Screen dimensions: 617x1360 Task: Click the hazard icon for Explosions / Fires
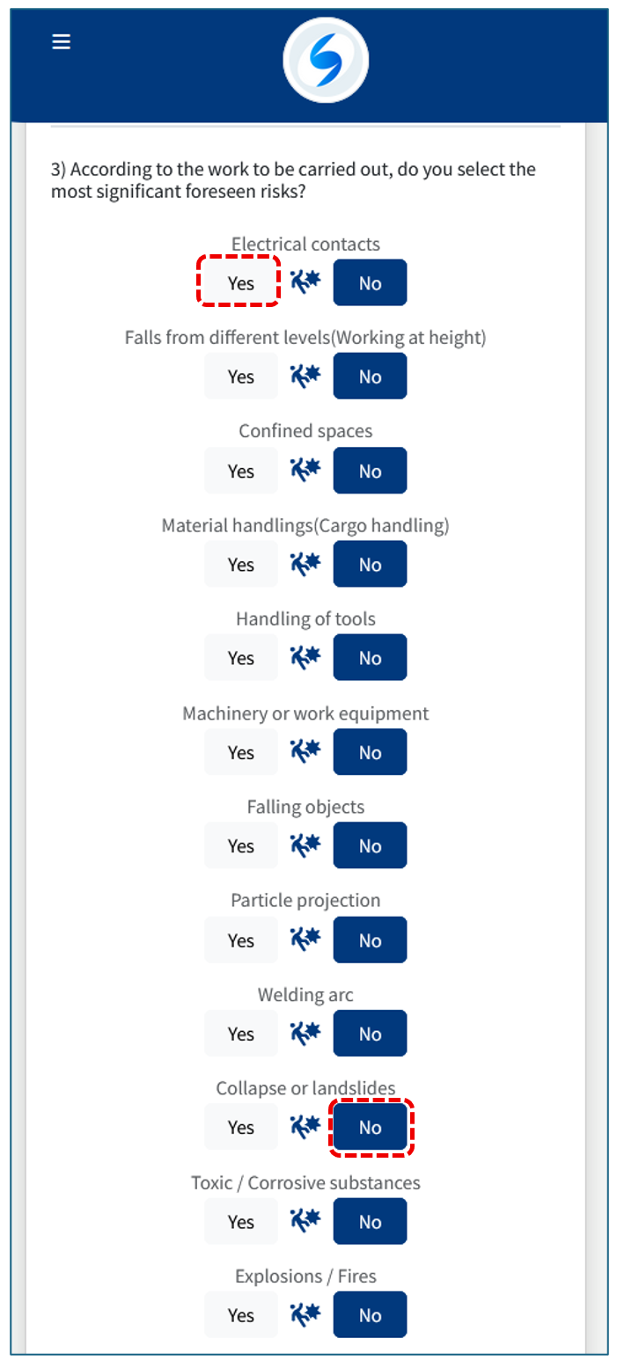(305, 1315)
